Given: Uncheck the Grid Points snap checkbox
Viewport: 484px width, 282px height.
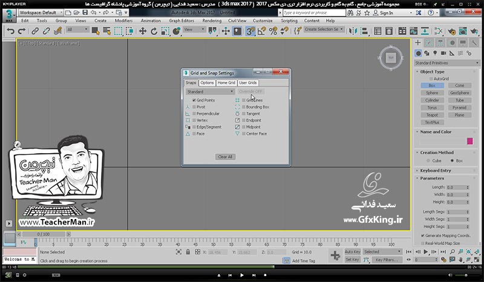Looking at the screenshot, I should [x=194, y=100].
